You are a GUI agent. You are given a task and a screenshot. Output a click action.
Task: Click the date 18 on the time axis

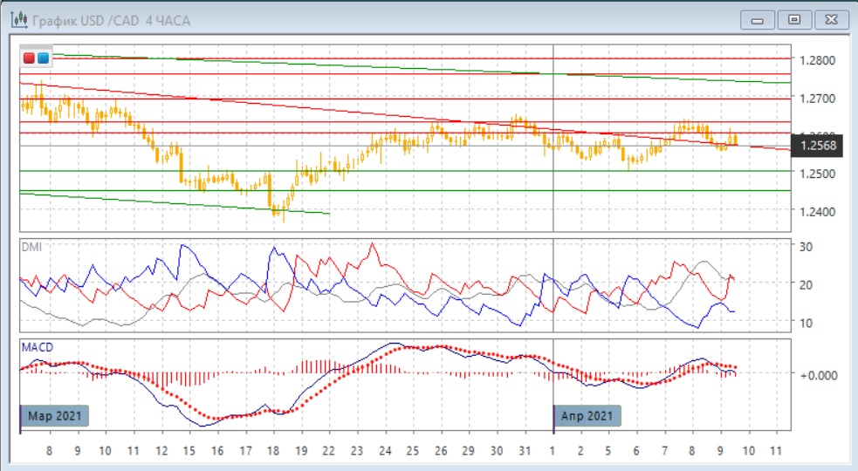tap(272, 451)
